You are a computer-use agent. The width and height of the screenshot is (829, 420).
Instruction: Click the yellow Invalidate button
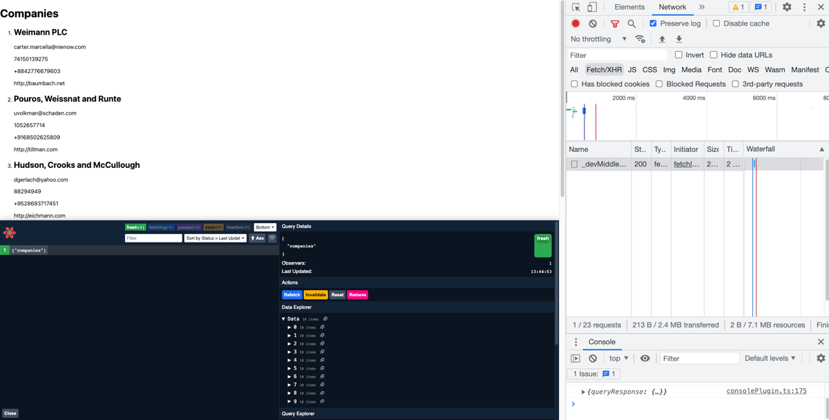(316, 295)
